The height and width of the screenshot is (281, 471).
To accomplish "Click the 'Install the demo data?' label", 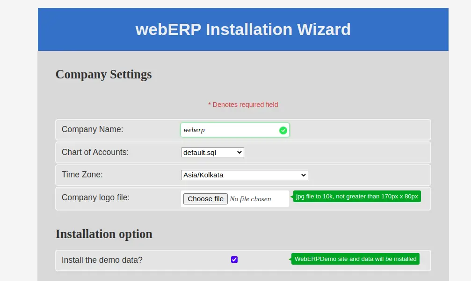I will click(x=102, y=260).
